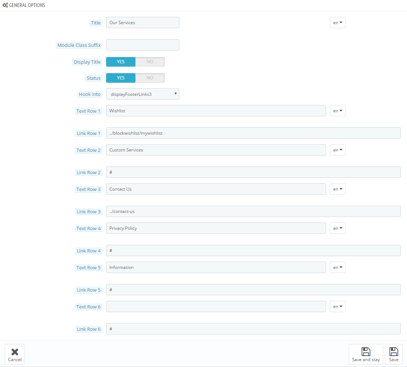Click the Module Class Suffix label
This screenshot has width=407, height=367.
click(79, 45)
